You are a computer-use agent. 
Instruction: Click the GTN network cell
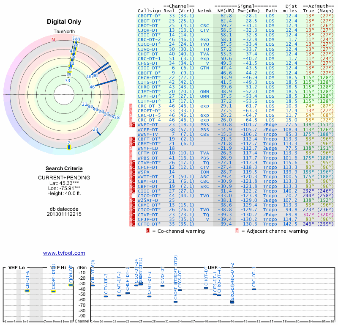click(x=204, y=68)
